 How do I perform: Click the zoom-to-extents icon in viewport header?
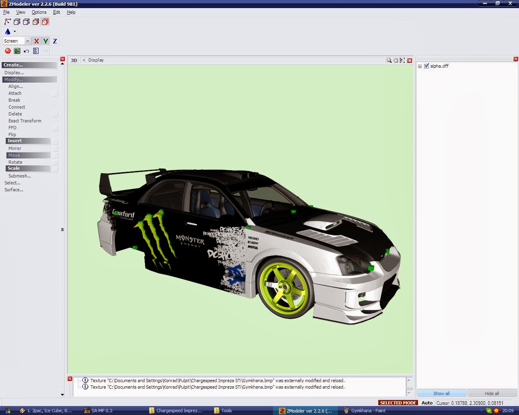[402, 60]
